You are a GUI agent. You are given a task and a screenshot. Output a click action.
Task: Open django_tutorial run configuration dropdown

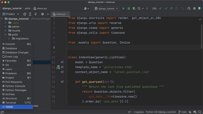pyautogui.click(x=106, y=9)
